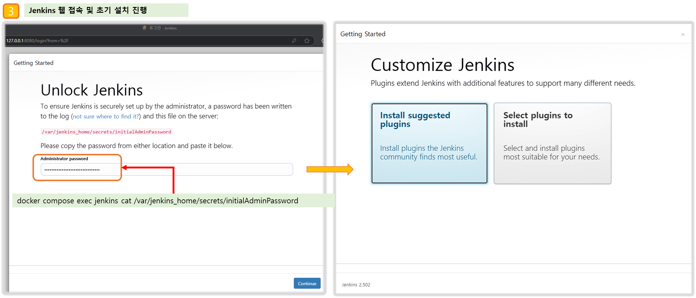This screenshot has width=696, height=298.
Task: Click the 'Customize Jenkins' heading
Action: 442,65
